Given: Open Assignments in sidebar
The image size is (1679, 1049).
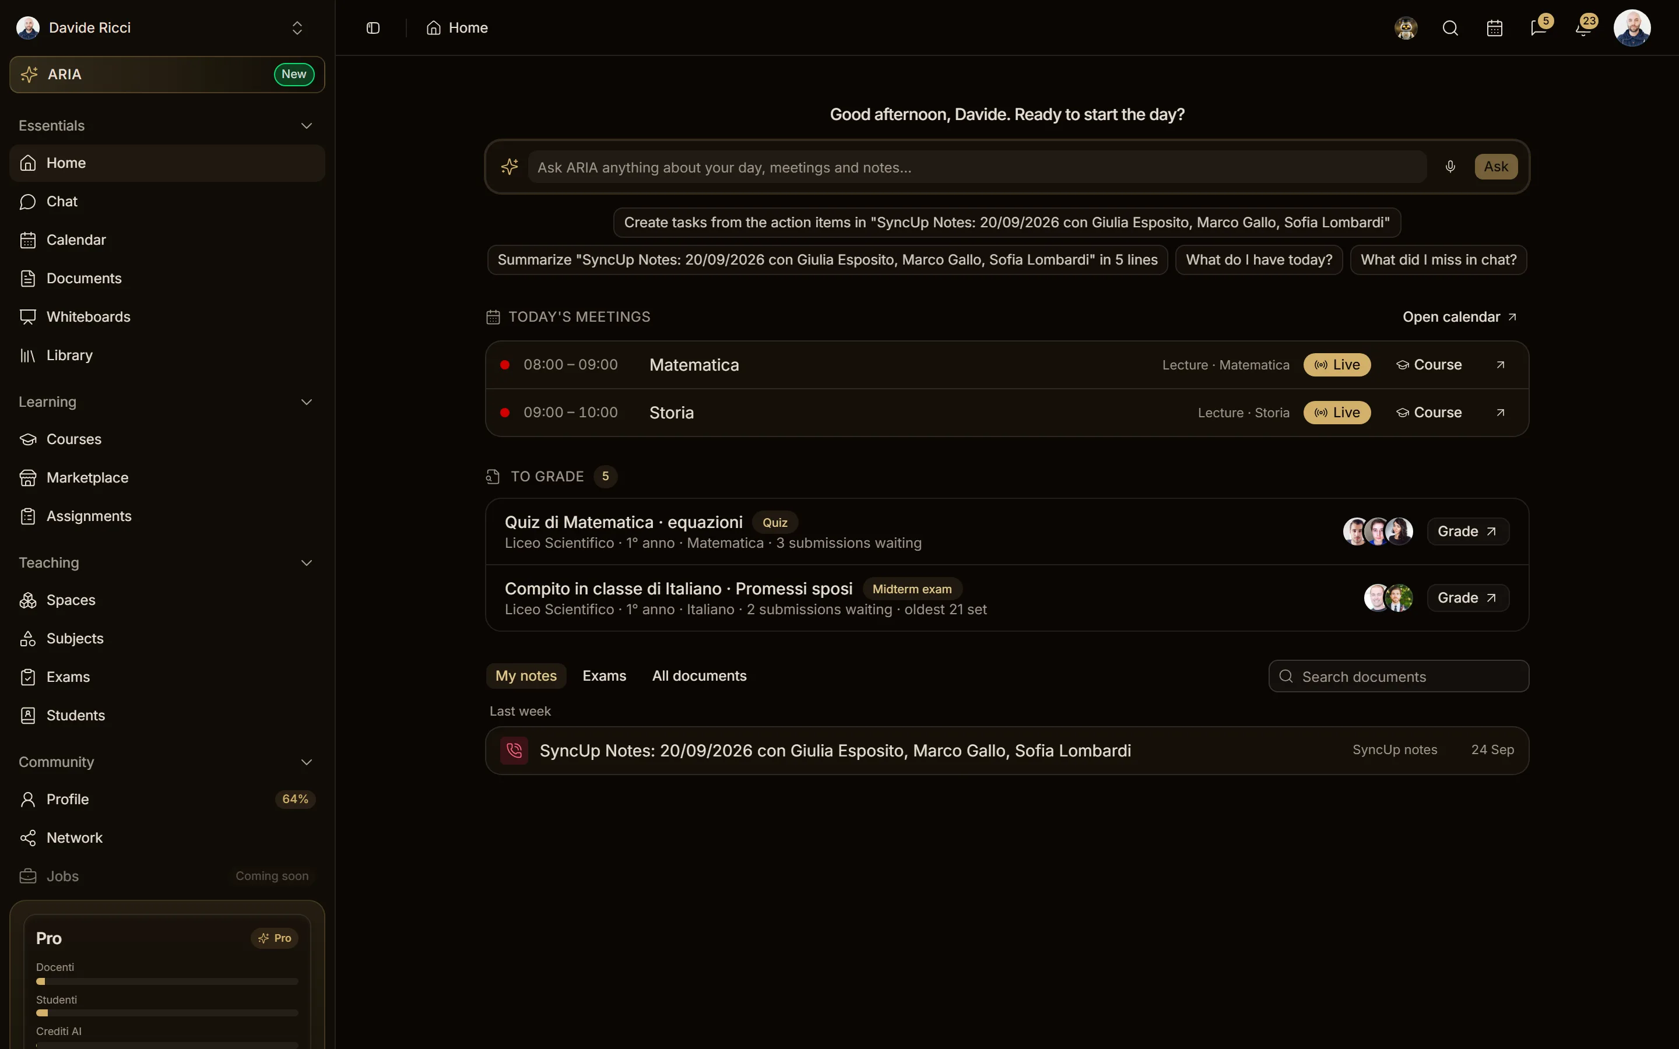Looking at the screenshot, I should pyautogui.click(x=167, y=516).
